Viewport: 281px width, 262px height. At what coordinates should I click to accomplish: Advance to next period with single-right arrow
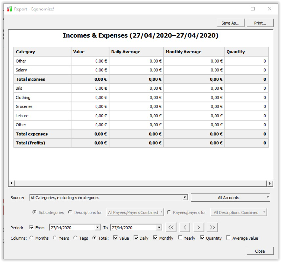click(x=199, y=227)
